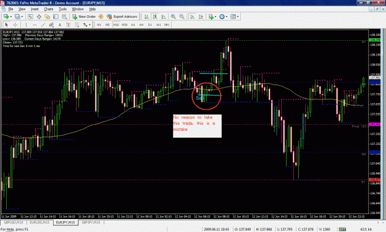Set timeframe to W1

click(159, 25)
